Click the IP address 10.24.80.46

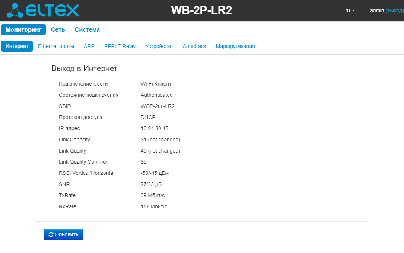pos(155,128)
